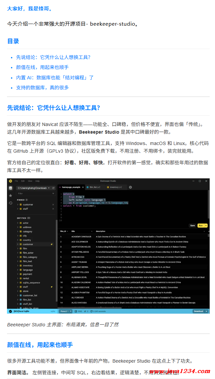The image size is (215, 379).
Task: Click the yellow Run button
Action: pos(201,226)
